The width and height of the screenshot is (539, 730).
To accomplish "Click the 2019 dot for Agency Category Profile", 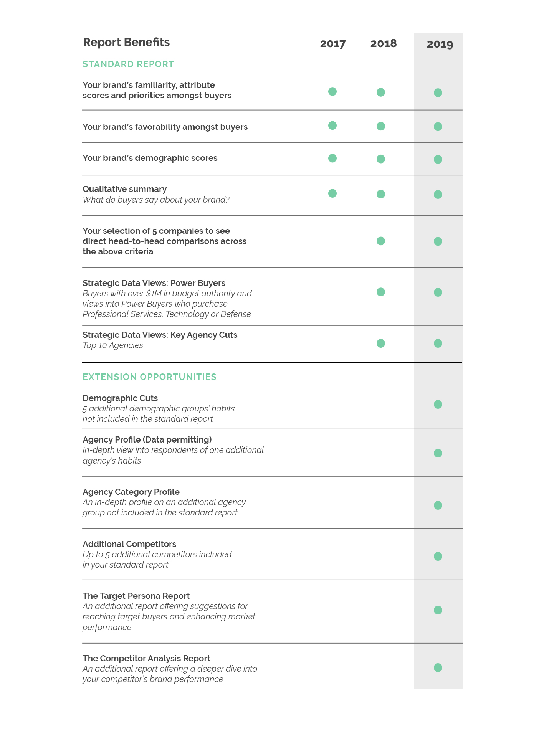I will pos(438,505).
